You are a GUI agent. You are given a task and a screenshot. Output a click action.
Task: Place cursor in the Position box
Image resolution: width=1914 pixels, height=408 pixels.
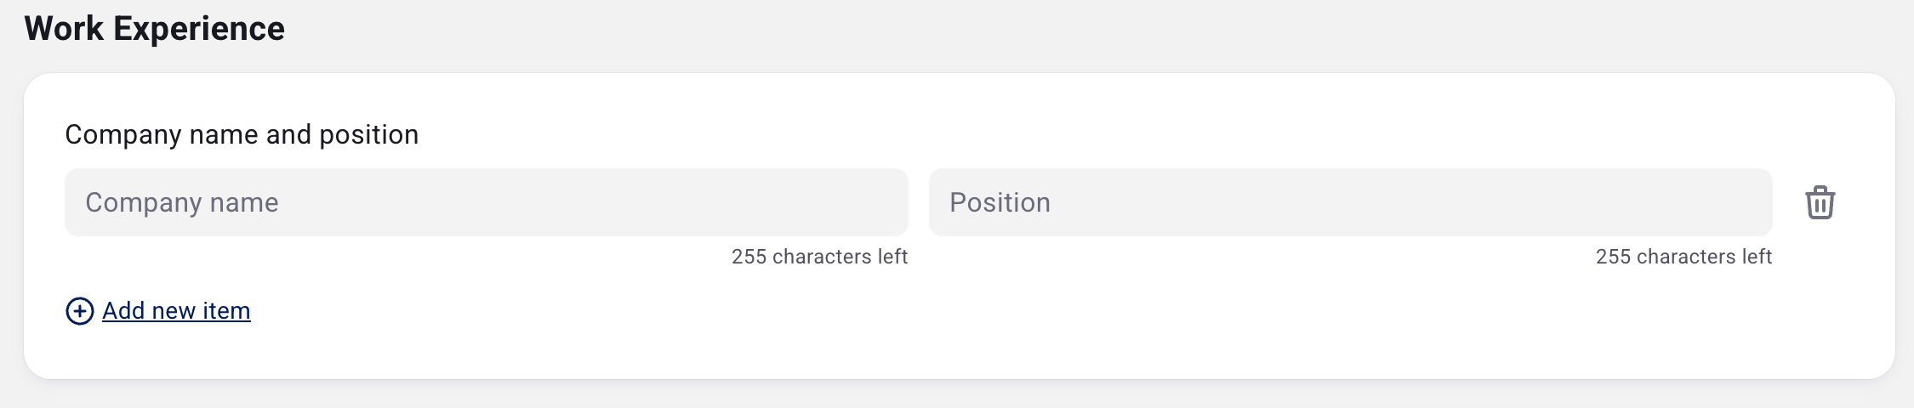[1350, 202]
